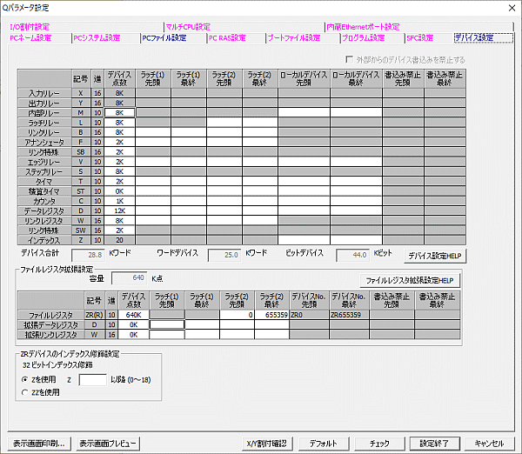Edit device points for 拡張リンクレジスタ
522x454 pixels.
click(133, 335)
